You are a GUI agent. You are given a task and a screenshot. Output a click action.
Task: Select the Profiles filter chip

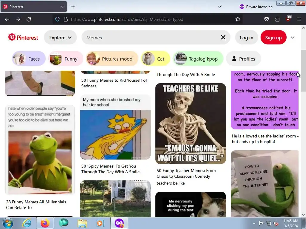coord(243,59)
